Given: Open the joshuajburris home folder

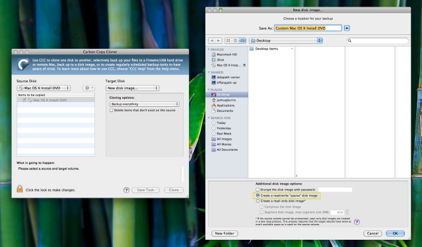Looking at the screenshot, I should click(x=227, y=100).
